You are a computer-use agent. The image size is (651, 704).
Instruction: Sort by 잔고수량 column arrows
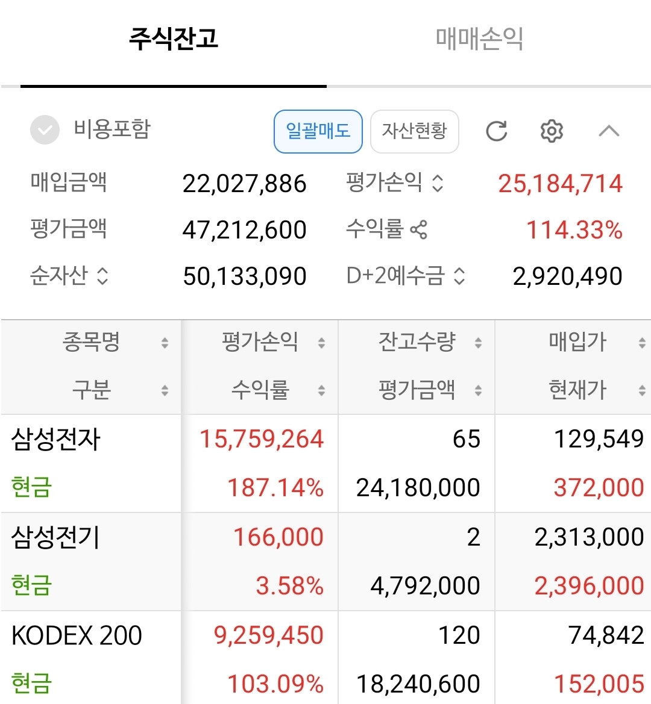coord(478,343)
